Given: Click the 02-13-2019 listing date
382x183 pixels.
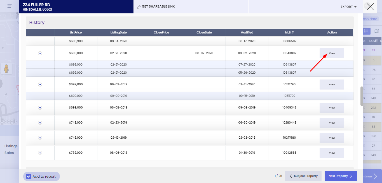Looking at the screenshot, I should 119,138.
